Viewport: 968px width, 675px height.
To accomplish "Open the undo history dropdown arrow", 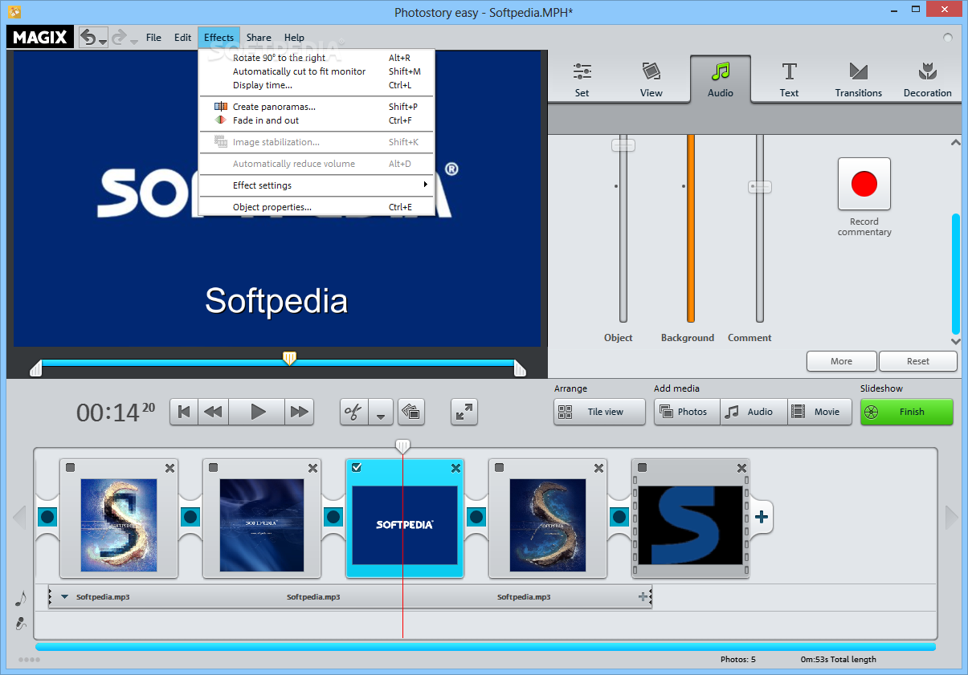I will [103, 41].
